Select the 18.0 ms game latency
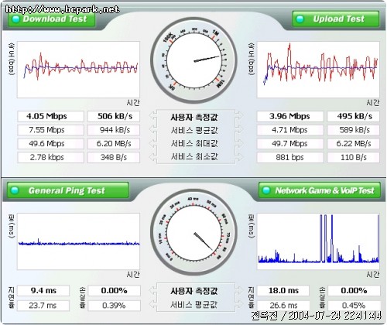 pyautogui.click(x=283, y=291)
